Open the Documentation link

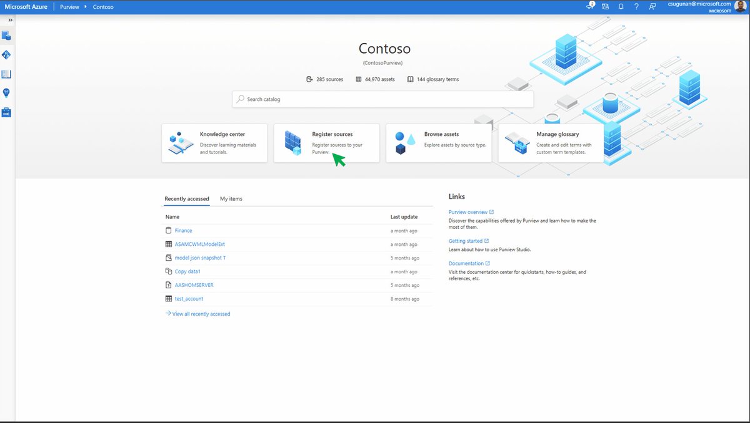[469, 264]
